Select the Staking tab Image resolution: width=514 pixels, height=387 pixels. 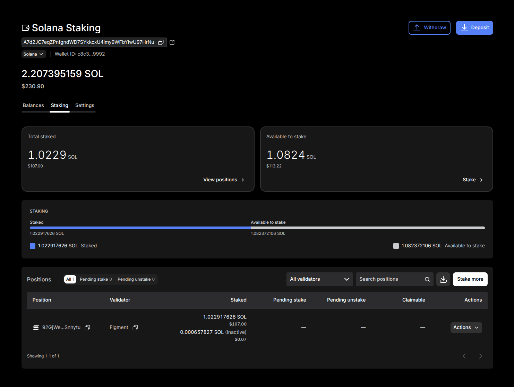pyautogui.click(x=60, y=105)
